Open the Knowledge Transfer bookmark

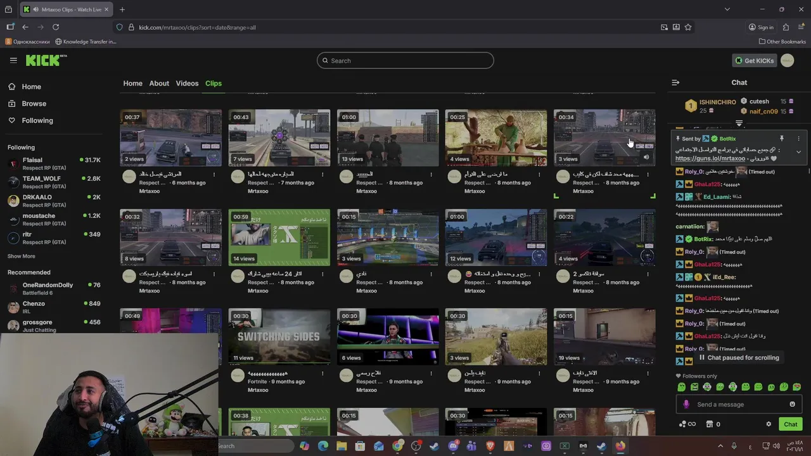click(x=86, y=41)
